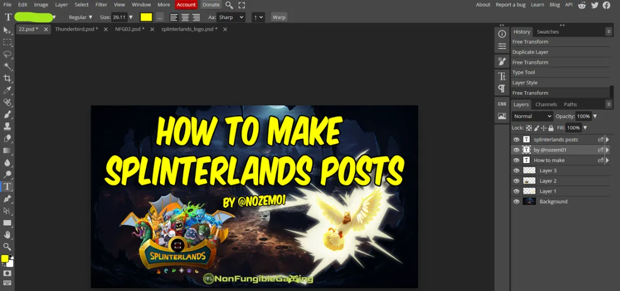Select the Eraser tool
Viewport: 620px width, 291px height.
pyautogui.click(x=7, y=138)
